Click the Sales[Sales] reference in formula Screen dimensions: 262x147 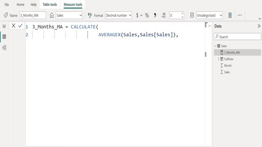(x=156, y=35)
